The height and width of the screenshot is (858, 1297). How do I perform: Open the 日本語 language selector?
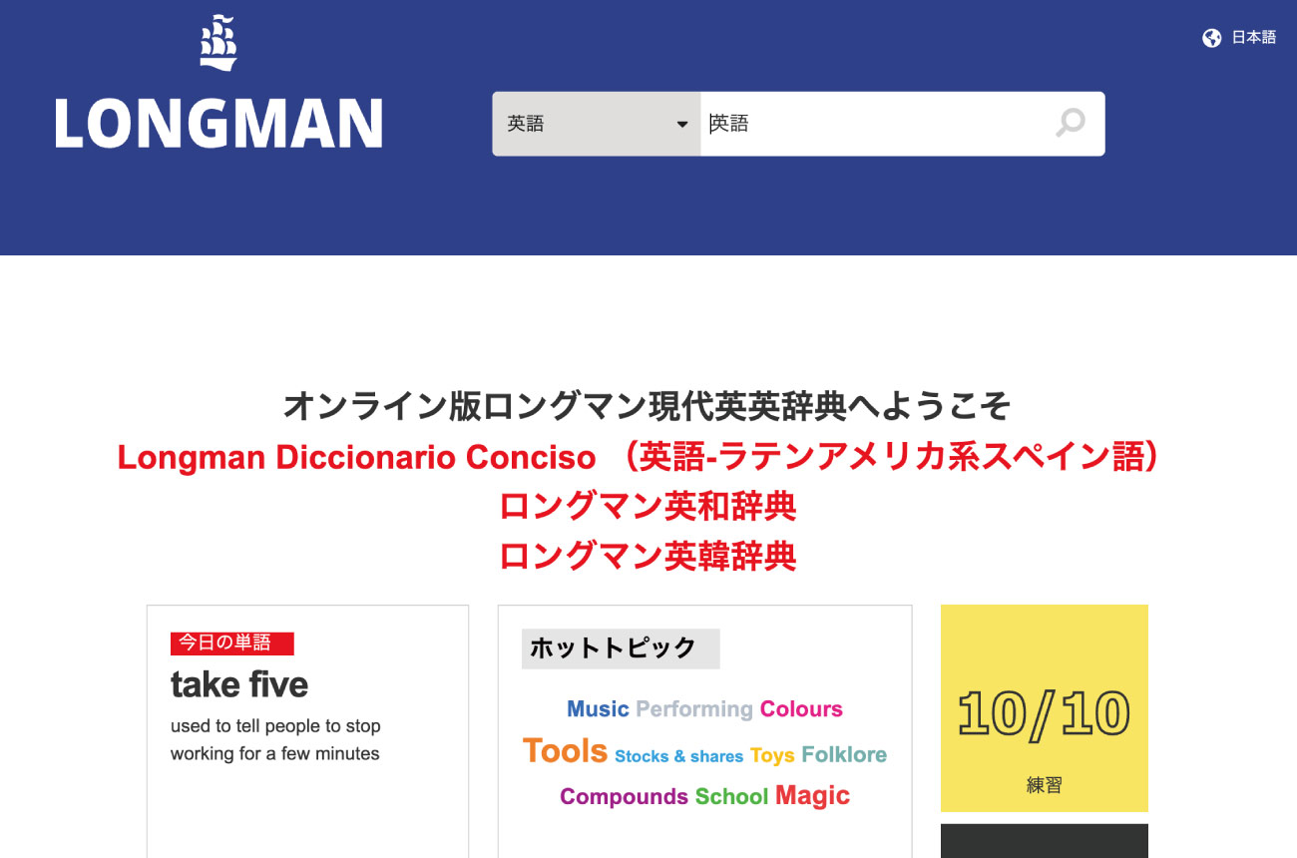(x=1254, y=38)
